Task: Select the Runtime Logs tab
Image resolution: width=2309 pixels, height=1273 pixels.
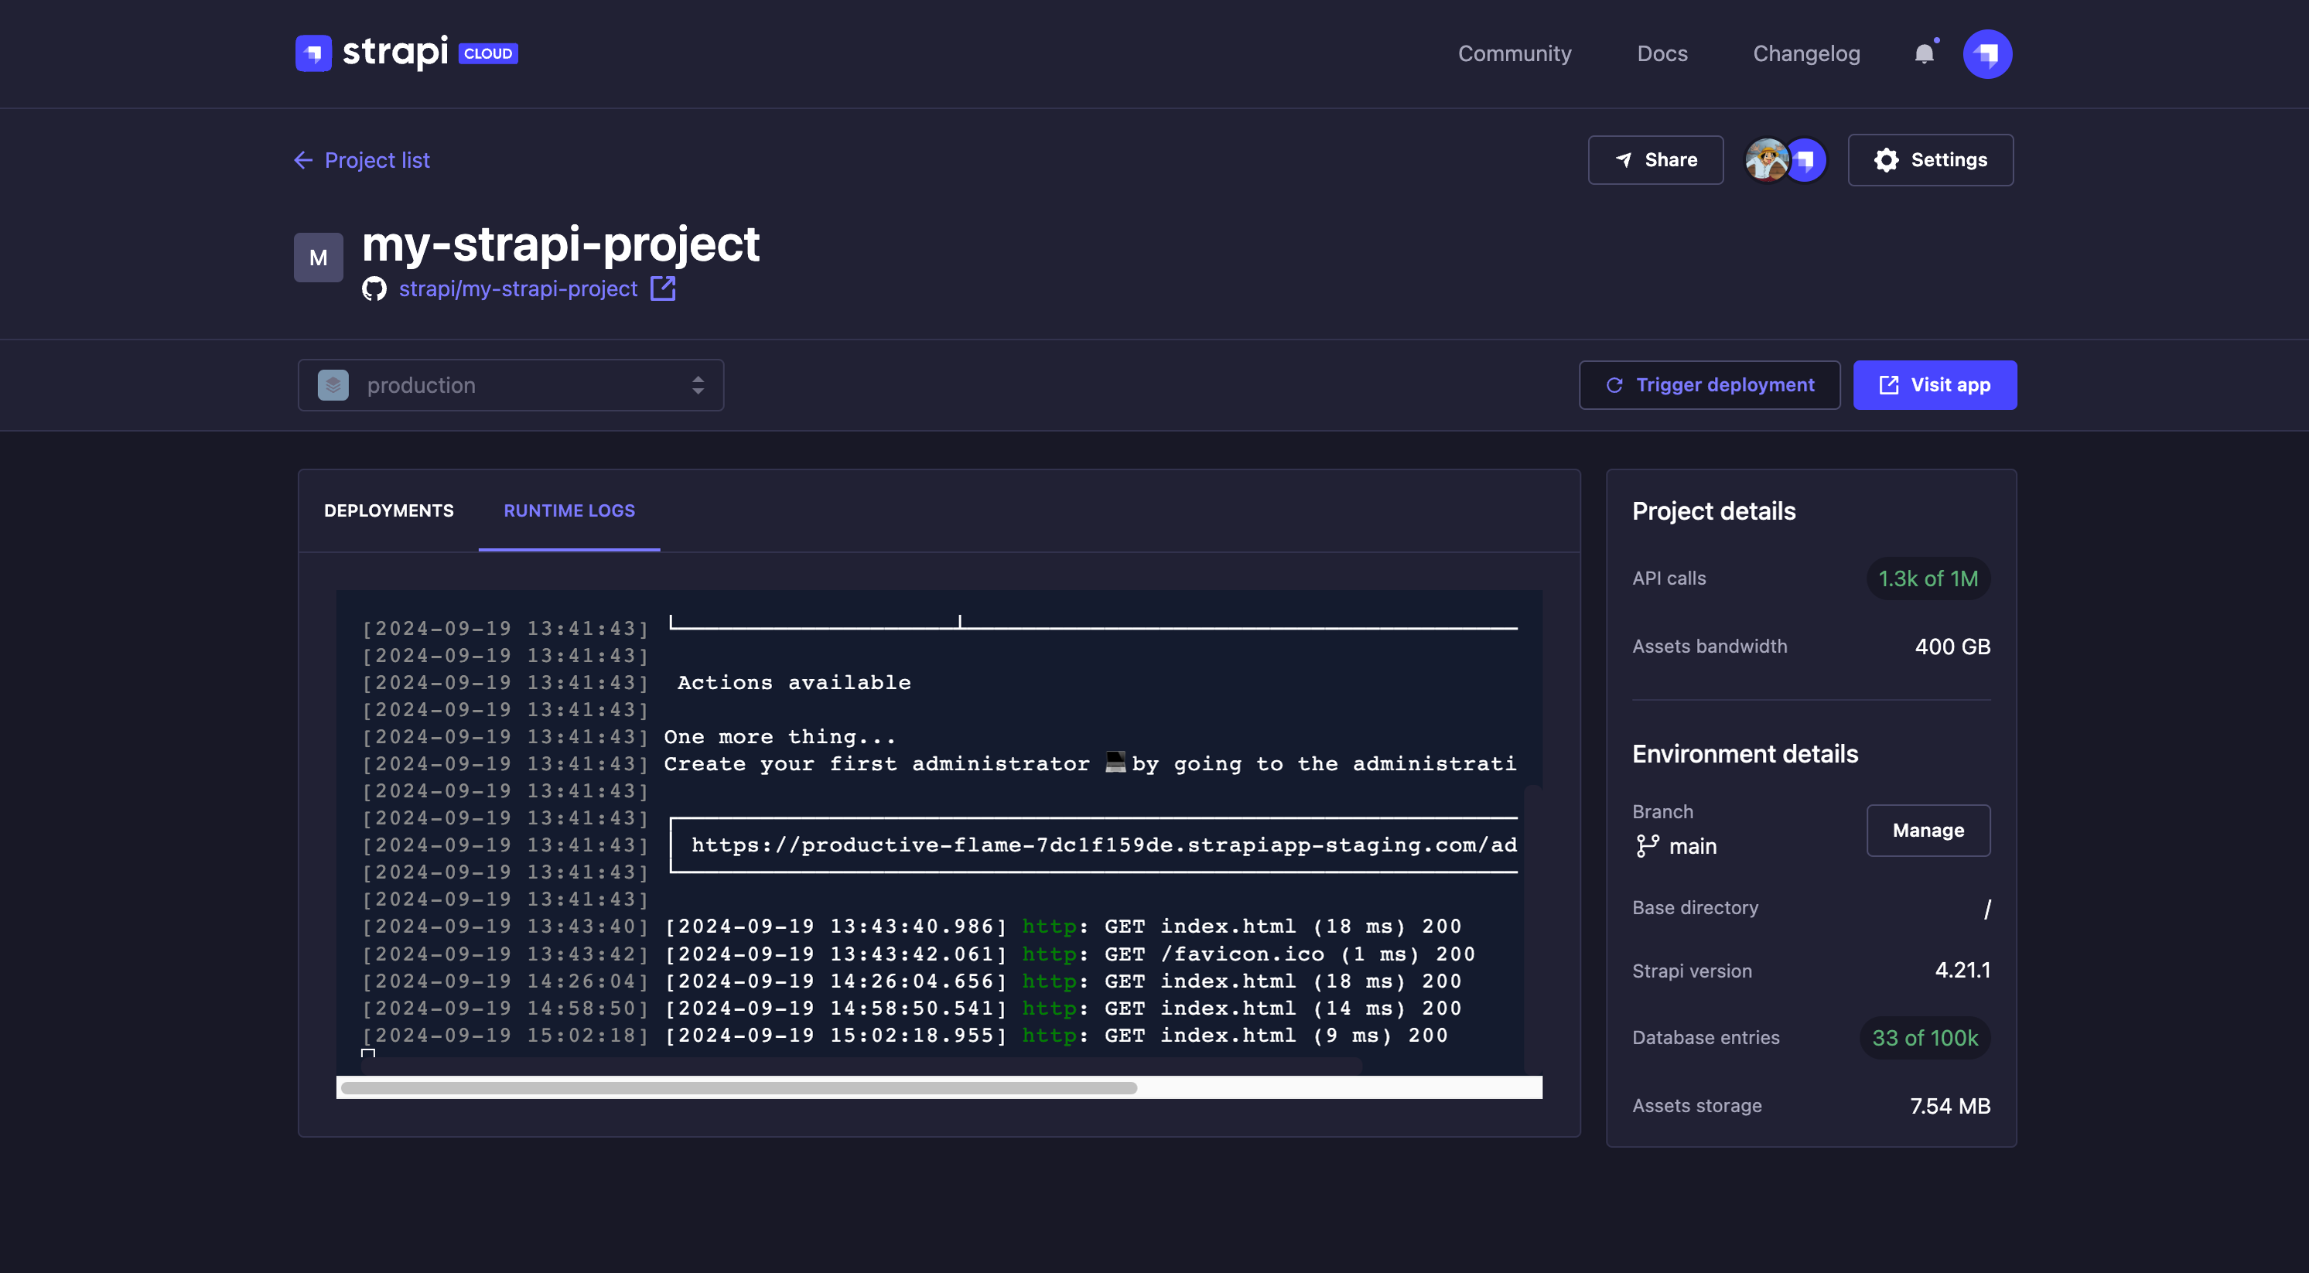Action: tap(569, 510)
